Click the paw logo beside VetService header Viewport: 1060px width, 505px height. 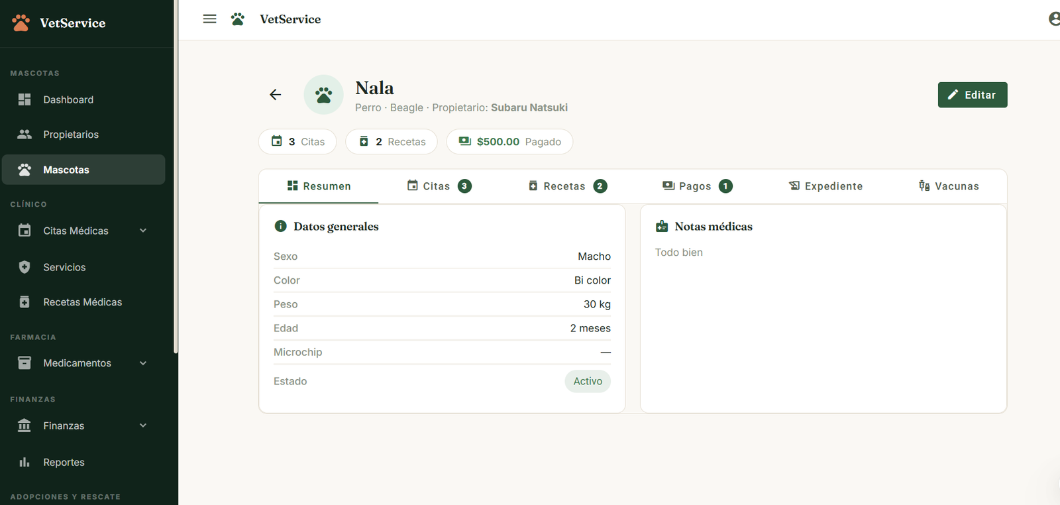pyautogui.click(x=238, y=19)
